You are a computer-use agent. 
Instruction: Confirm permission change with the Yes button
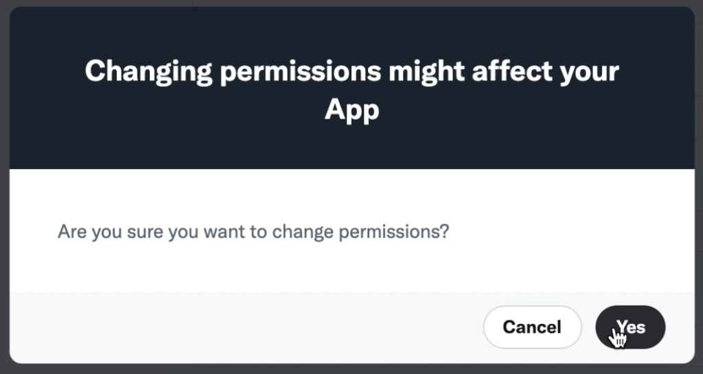click(x=630, y=327)
